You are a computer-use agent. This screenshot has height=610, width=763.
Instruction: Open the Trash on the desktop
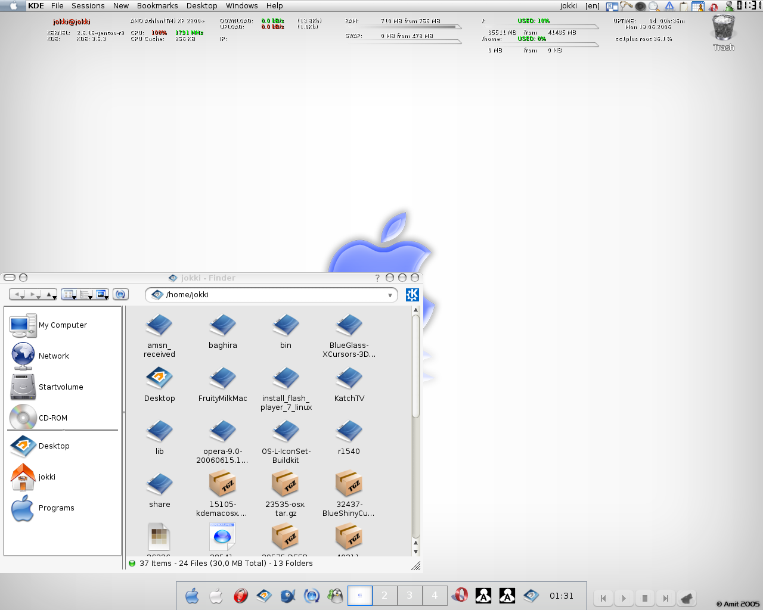(x=724, y=32)
